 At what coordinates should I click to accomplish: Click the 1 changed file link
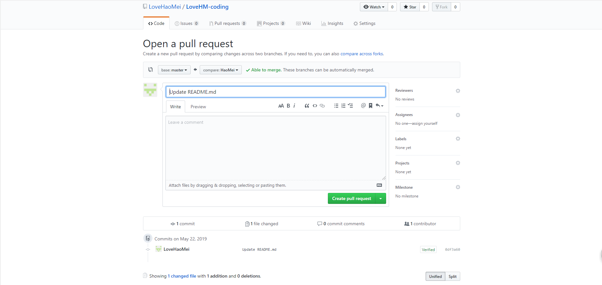tap(182, 276)
